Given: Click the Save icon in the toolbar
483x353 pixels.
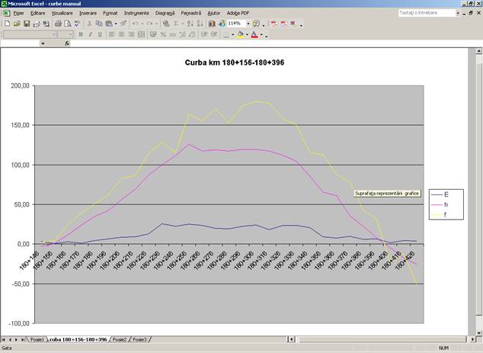Looking at the screenshot, I should [26, 24].
